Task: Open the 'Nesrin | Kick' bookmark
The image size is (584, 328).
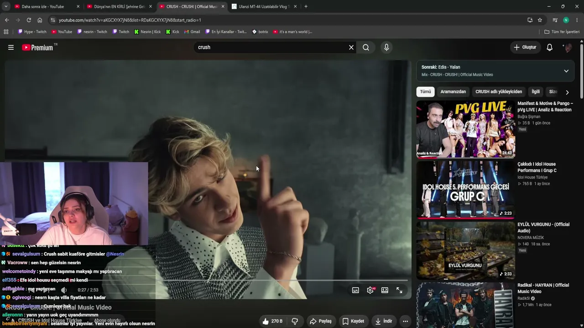Action: click(x=147, y=32)
